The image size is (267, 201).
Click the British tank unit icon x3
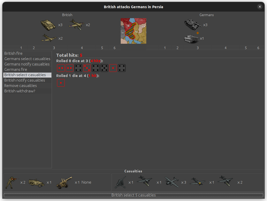click(48, 25)
